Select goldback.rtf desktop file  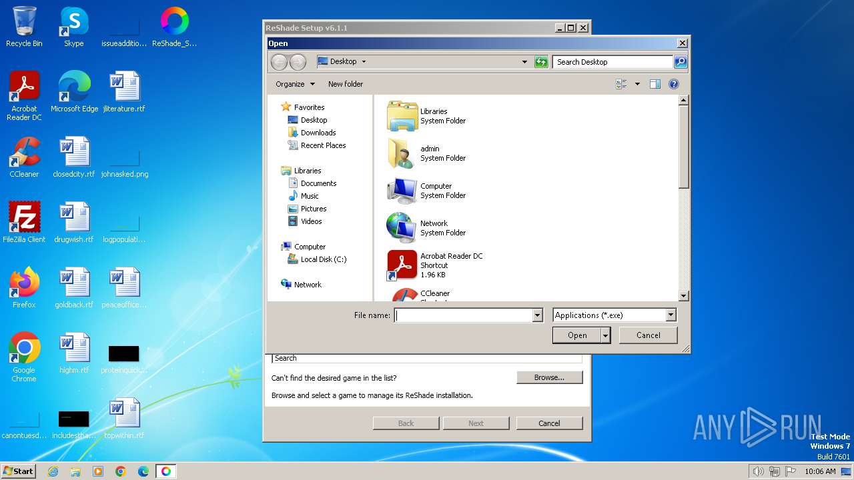tap(74, 288)
